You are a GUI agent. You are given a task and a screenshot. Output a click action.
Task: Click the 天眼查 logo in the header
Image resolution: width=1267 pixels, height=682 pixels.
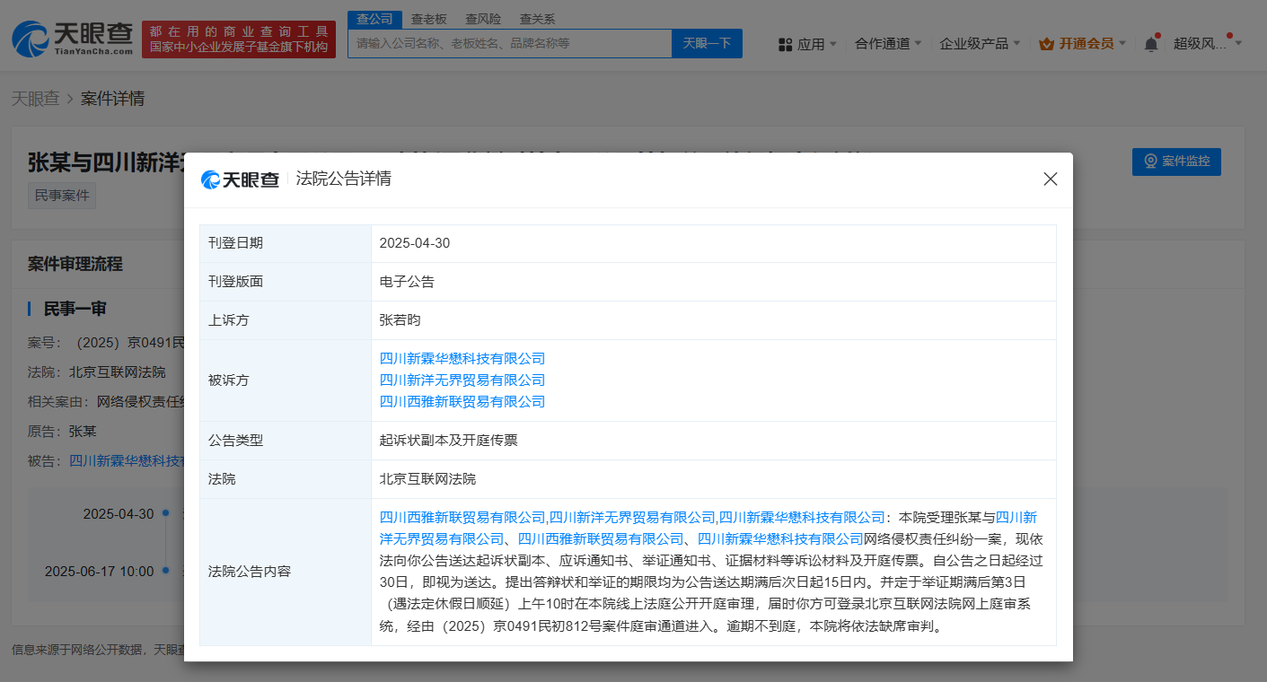(x=73, y=39)
